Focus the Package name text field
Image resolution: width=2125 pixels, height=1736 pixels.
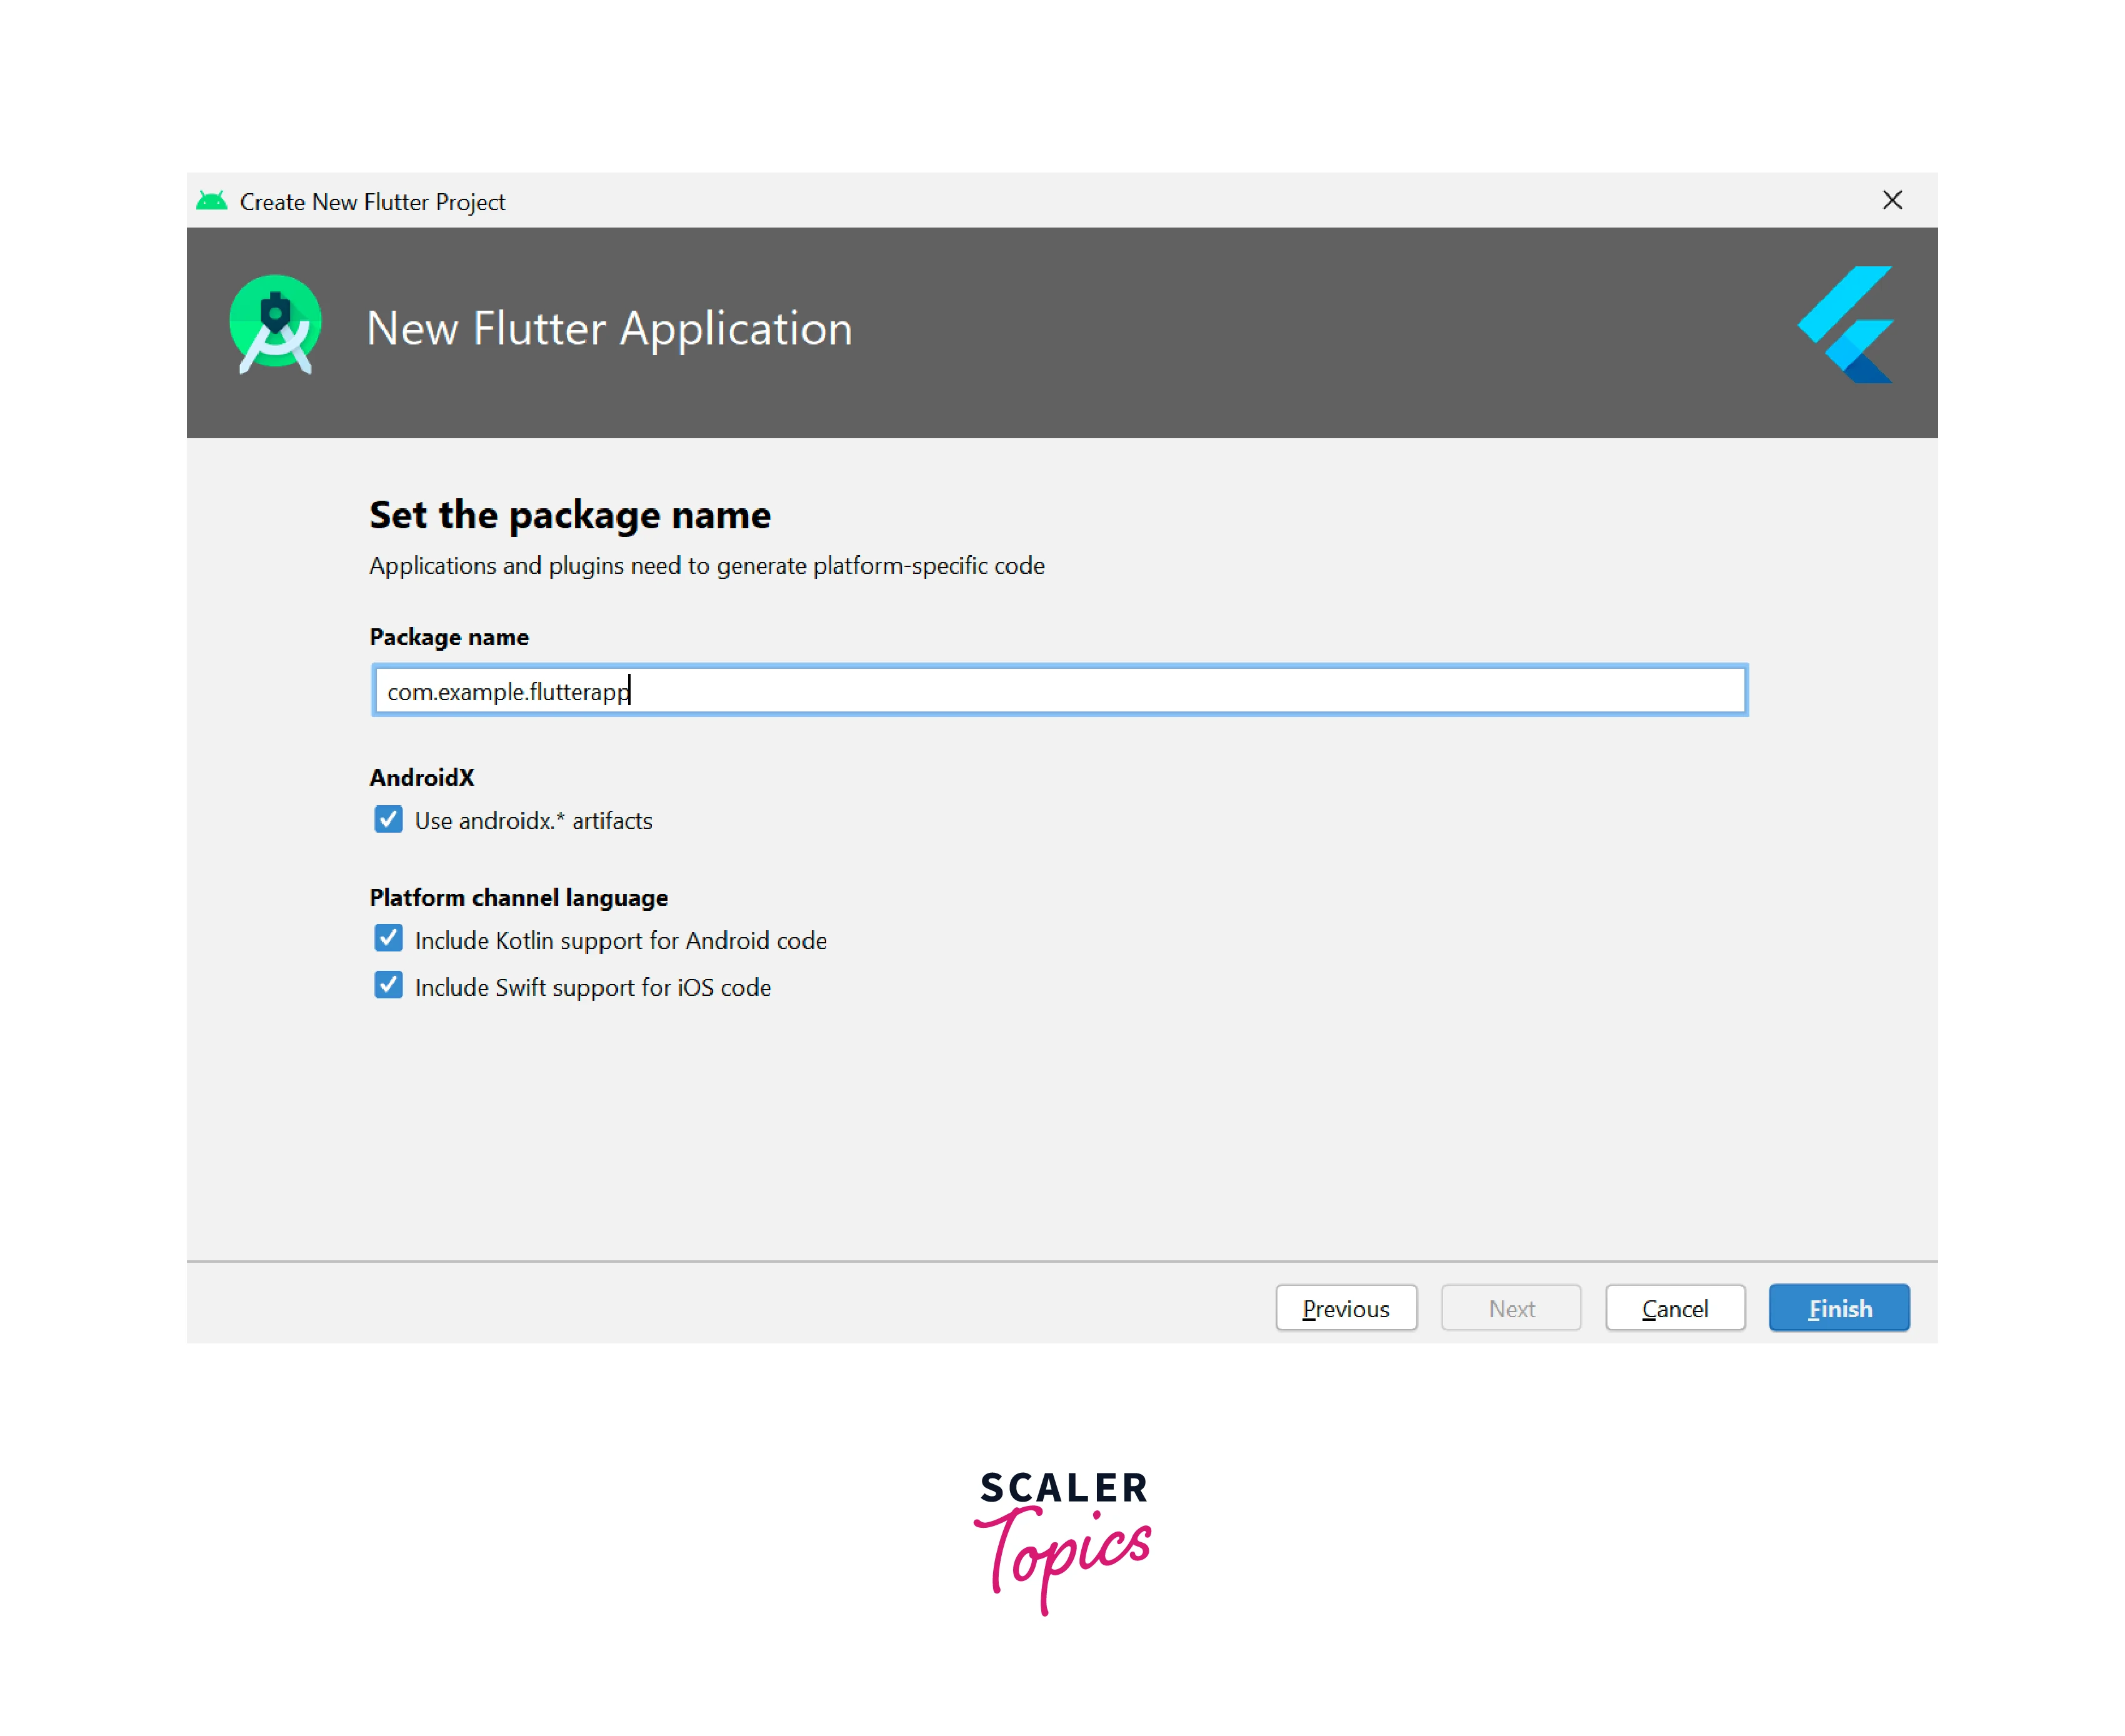click(x=1059, y=691)
